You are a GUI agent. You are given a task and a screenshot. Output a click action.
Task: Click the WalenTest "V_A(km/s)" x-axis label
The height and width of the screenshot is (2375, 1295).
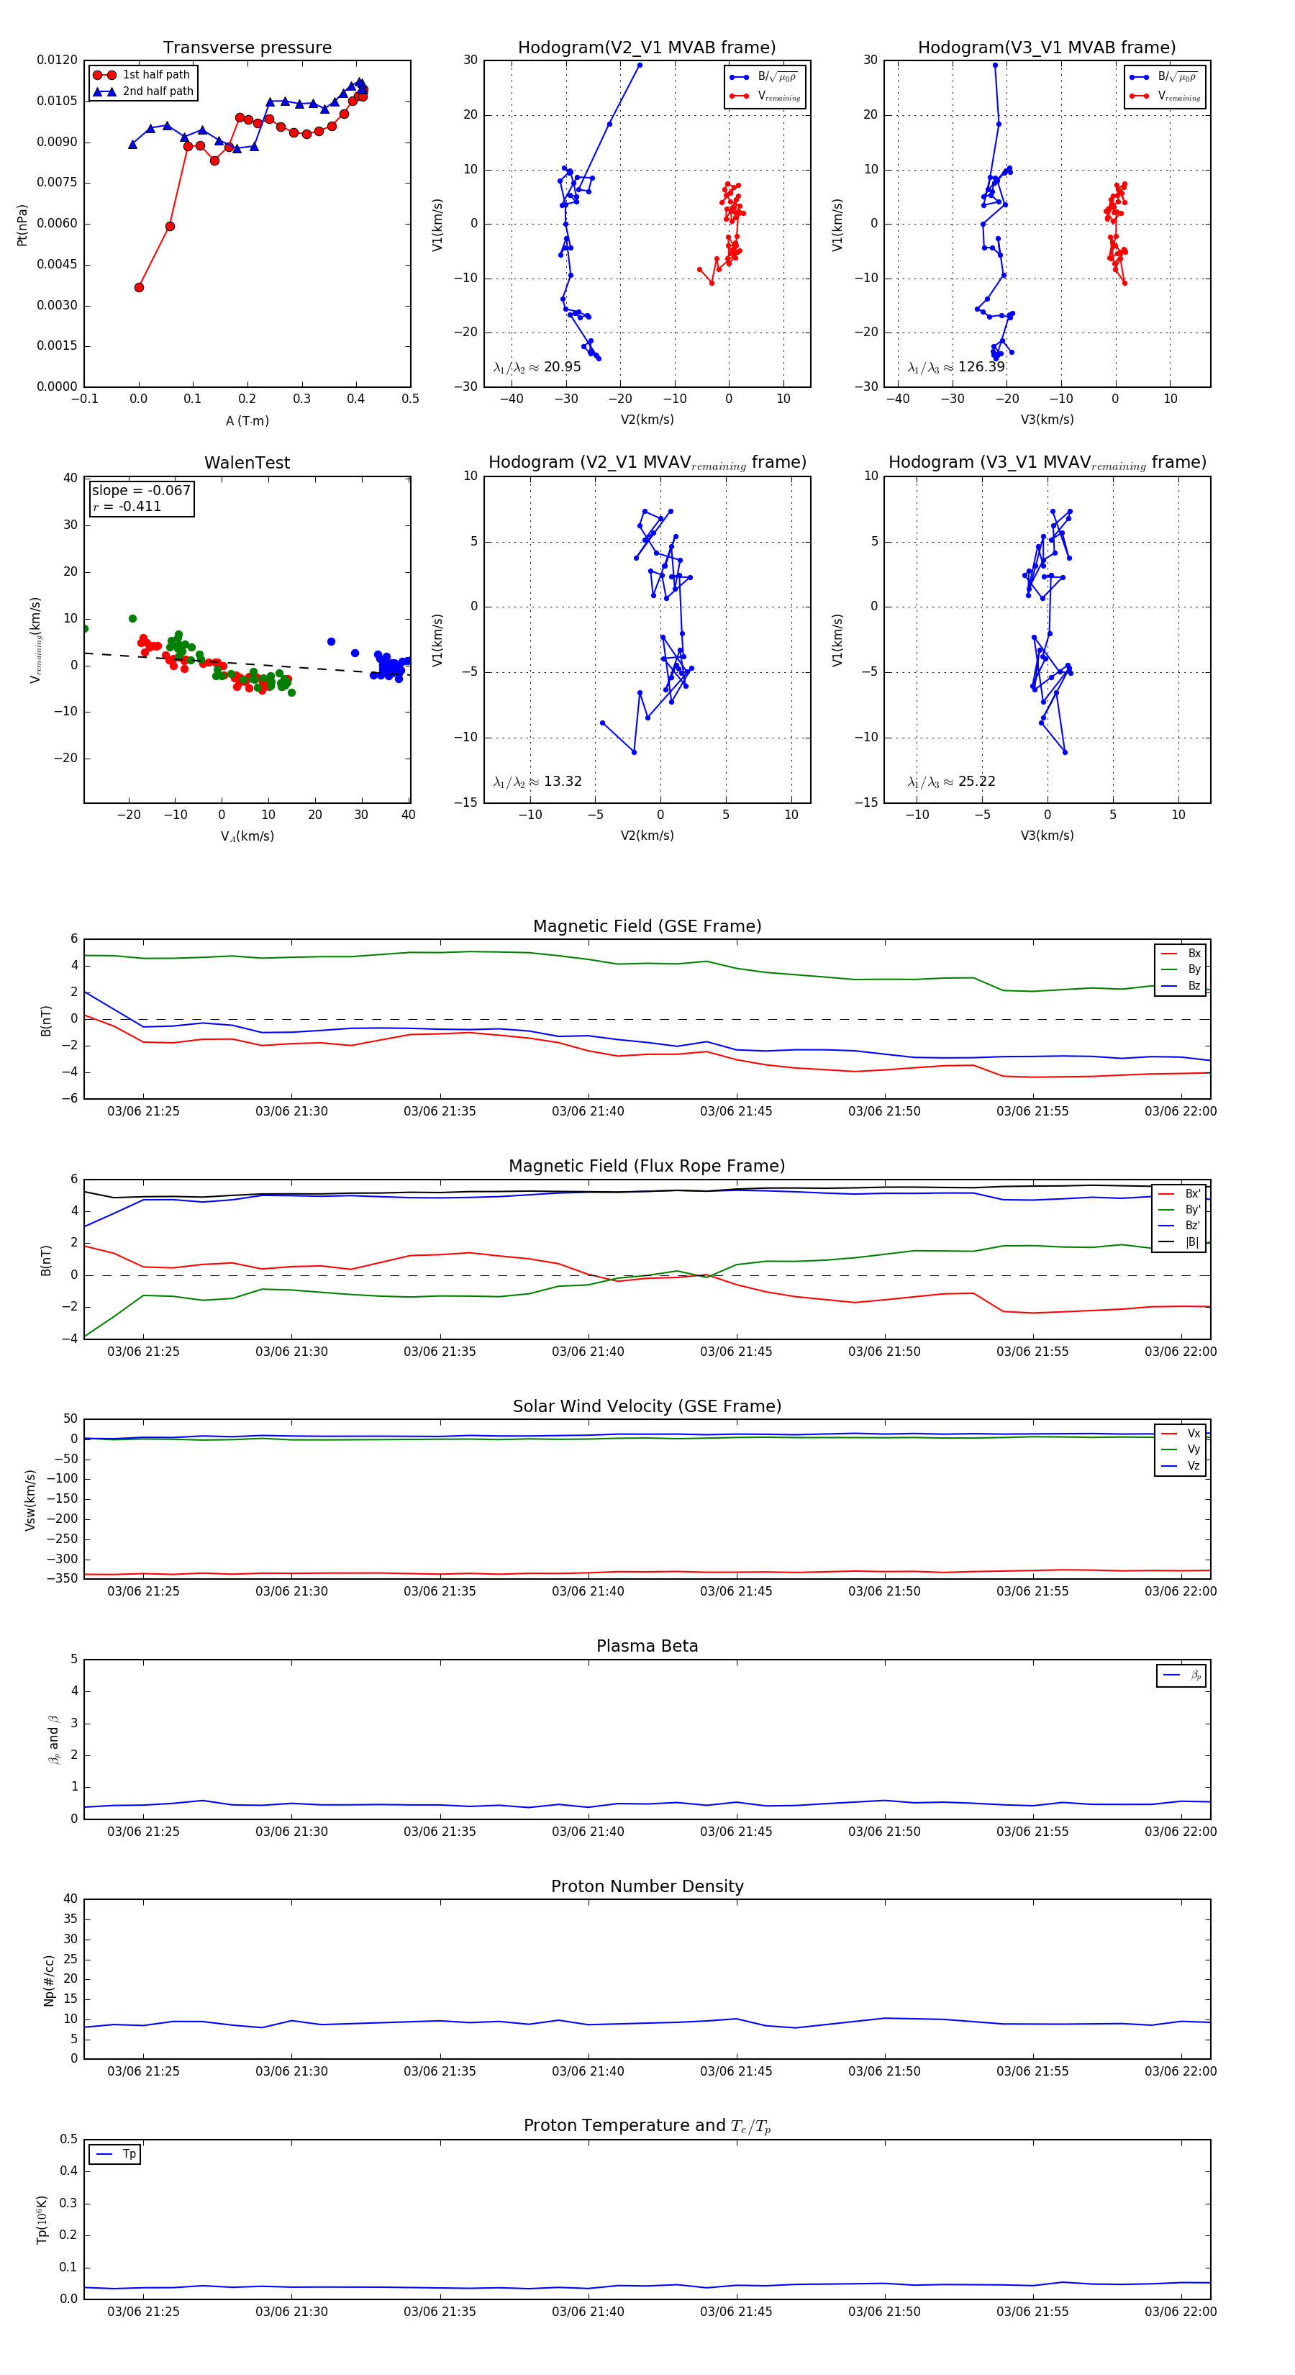(247, 836)
